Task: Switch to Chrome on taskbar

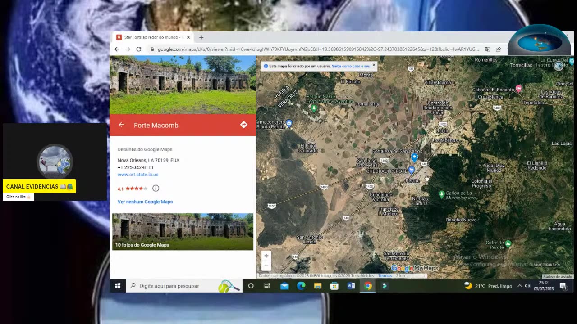Action: (368, 286)
